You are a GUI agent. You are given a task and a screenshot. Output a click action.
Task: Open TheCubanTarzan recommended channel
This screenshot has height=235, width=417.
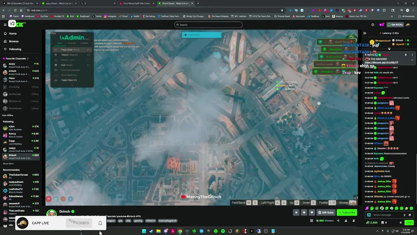click(21, 176)
